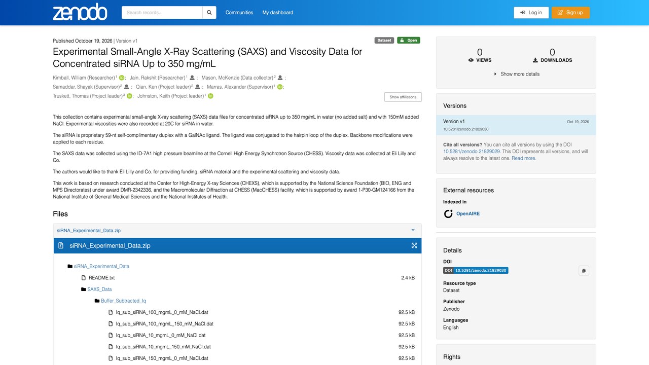Image resolution: width=649 pixels, height=365 pixels.
Task: Open ORCID icon next to Johnston, Keith
Action: click(x=210, y=96)
